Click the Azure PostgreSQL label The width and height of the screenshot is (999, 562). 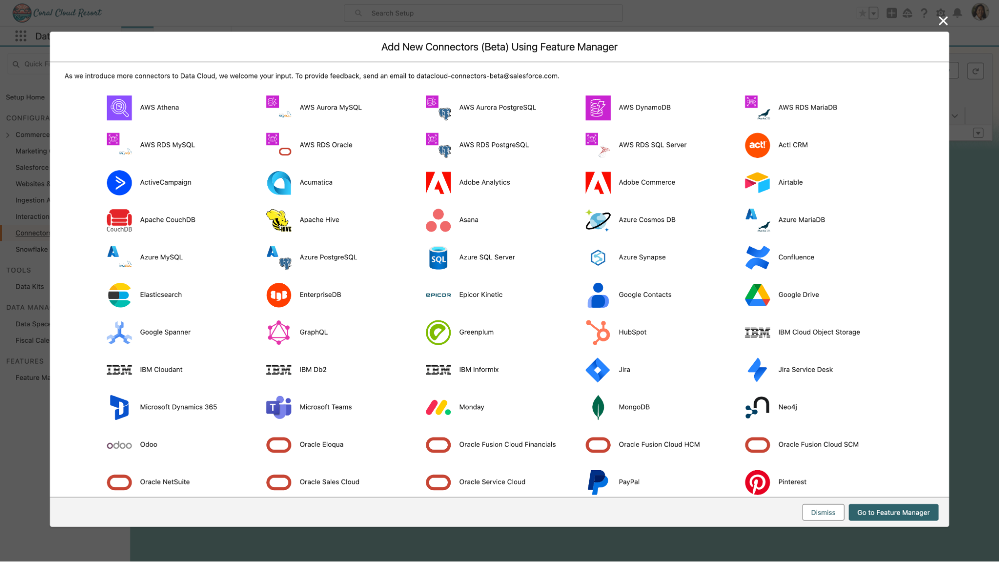328,257
